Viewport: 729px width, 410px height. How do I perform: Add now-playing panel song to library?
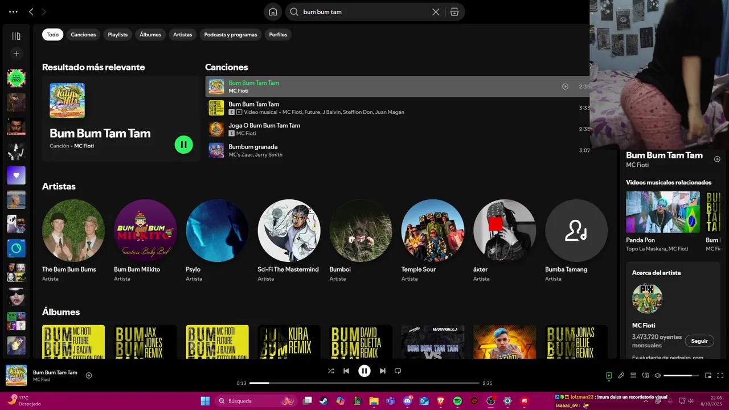click(x=717, y=159)
